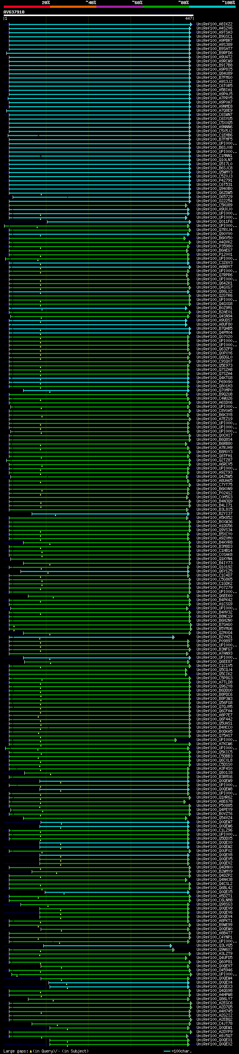Open hit UniRef100_A8UF80

coord(214,325)
